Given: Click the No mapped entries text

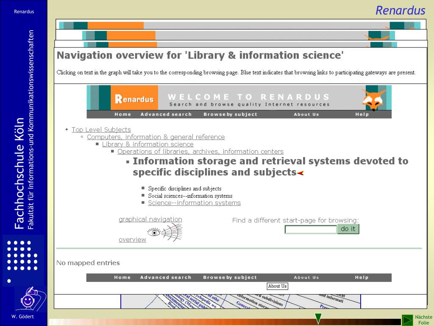Looking at the screenshot, I should click(88, 263).
